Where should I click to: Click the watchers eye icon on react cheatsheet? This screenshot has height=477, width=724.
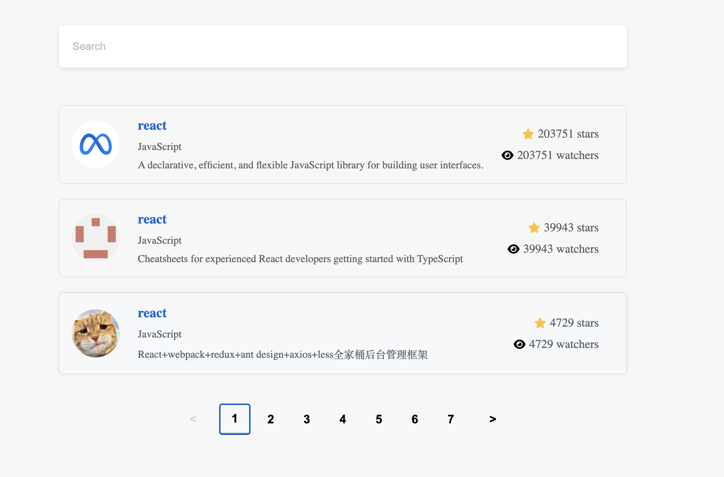[x=513, y=249]
